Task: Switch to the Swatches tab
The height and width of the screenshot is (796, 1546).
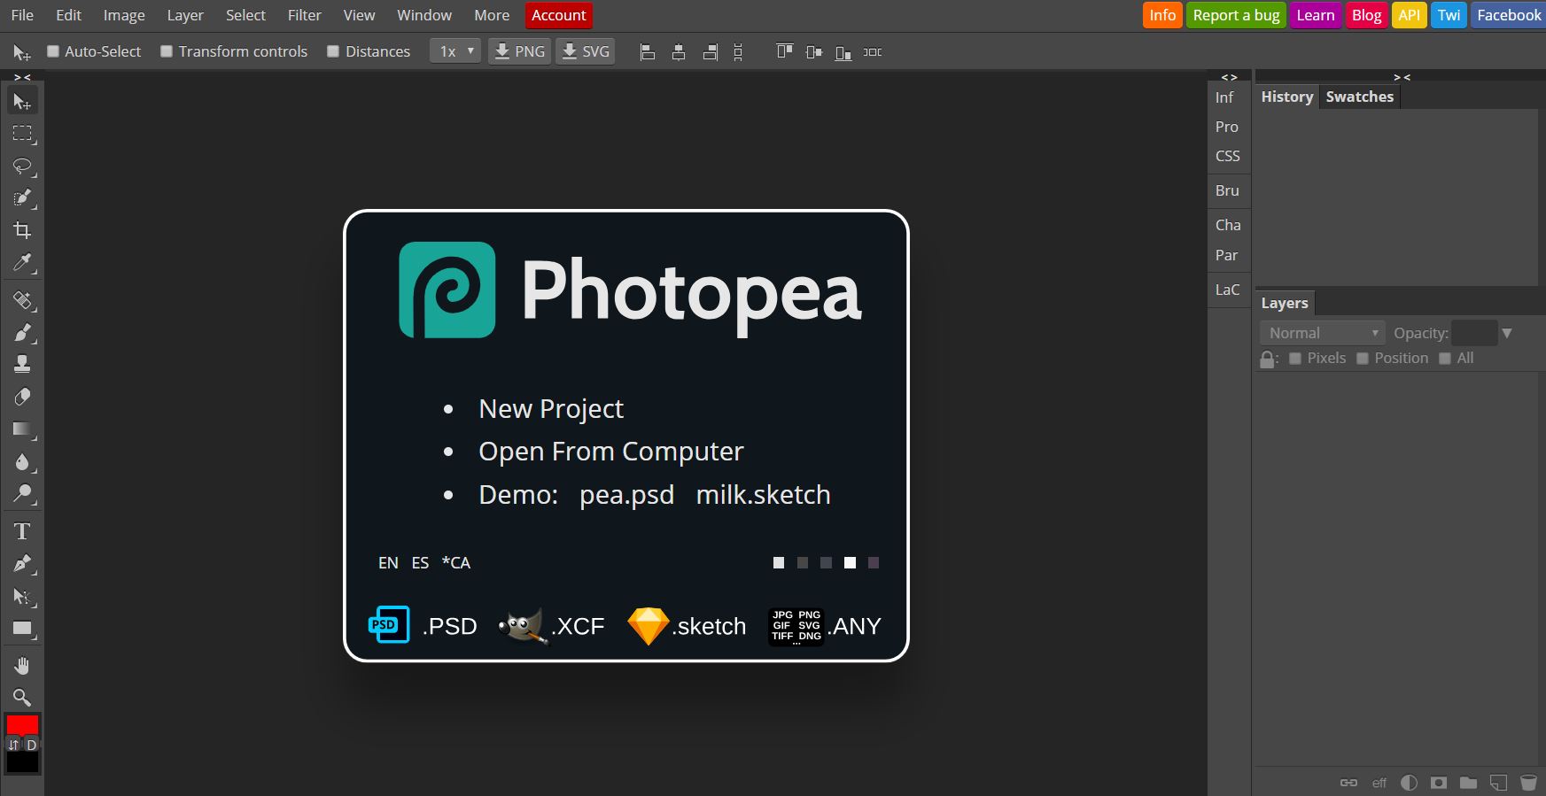Action: 1360,97
